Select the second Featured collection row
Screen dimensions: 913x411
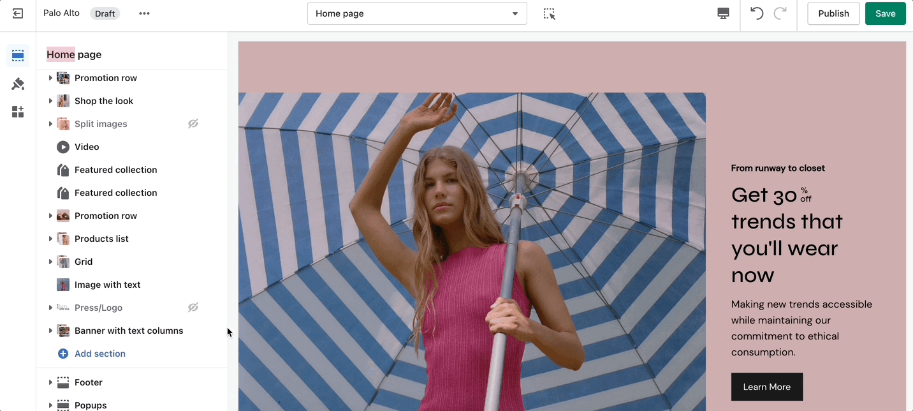coord(132,193)
